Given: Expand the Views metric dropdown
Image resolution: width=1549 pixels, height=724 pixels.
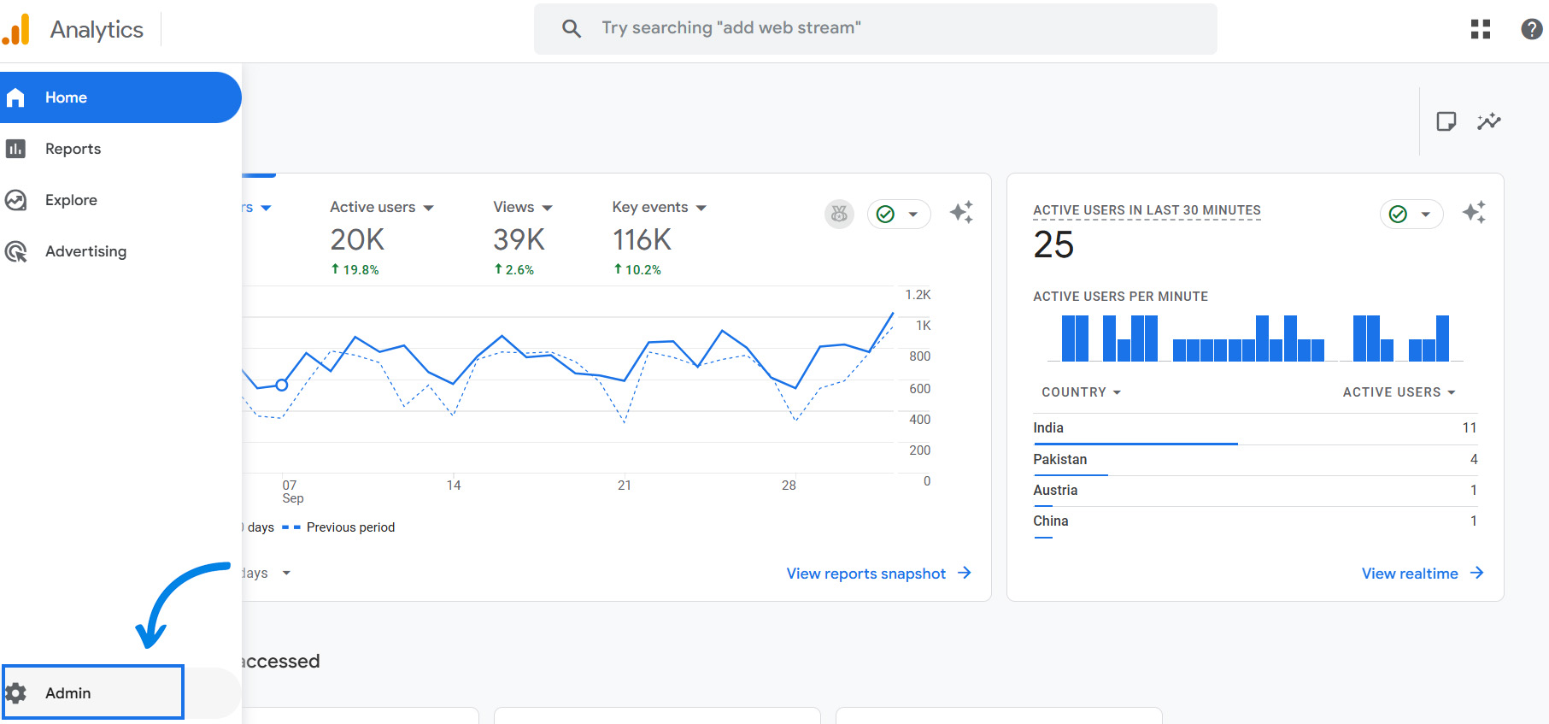Looking at the screenshot, I should pyautogui.click(x=522, y=208).
